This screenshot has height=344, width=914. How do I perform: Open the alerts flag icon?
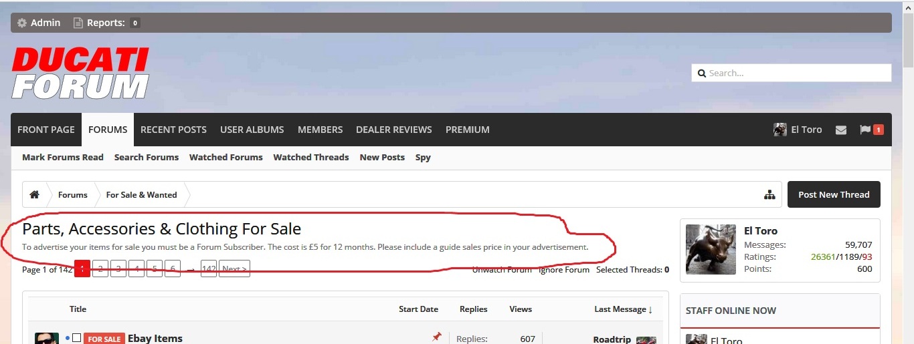pyautogui.click(x=865, y=130)
